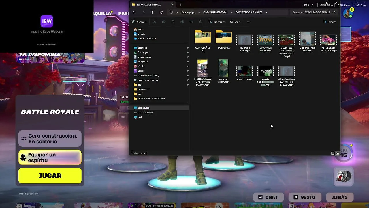
Task: Click the Cut scissors icon in toolbar
Action: pos(155,22)
